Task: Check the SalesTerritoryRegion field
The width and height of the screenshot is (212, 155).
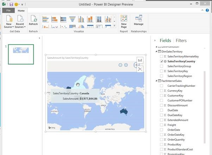Action: tap(161, 76)
